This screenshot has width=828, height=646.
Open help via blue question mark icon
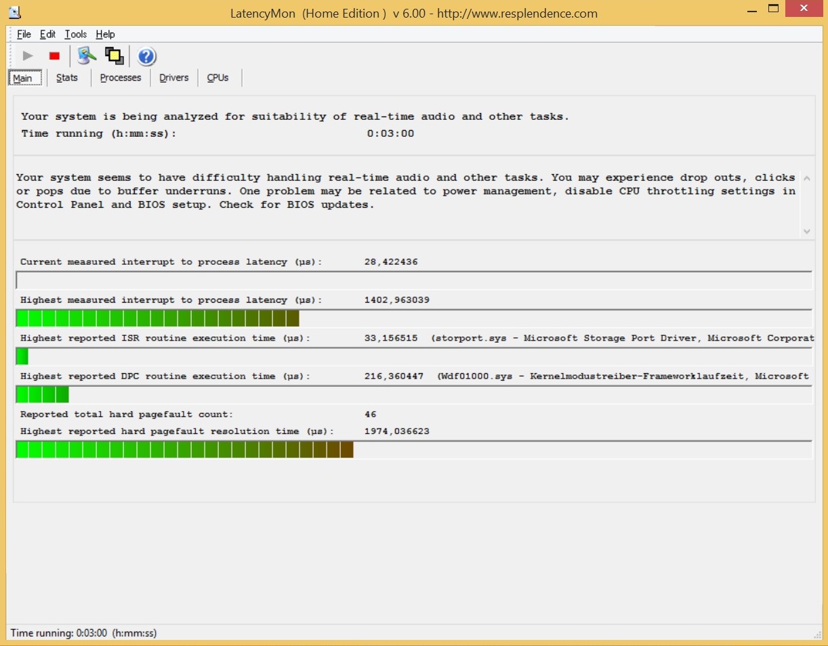[147, 56]
